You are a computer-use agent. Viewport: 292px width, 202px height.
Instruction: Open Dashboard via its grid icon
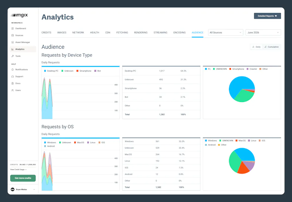coord(12,29)
